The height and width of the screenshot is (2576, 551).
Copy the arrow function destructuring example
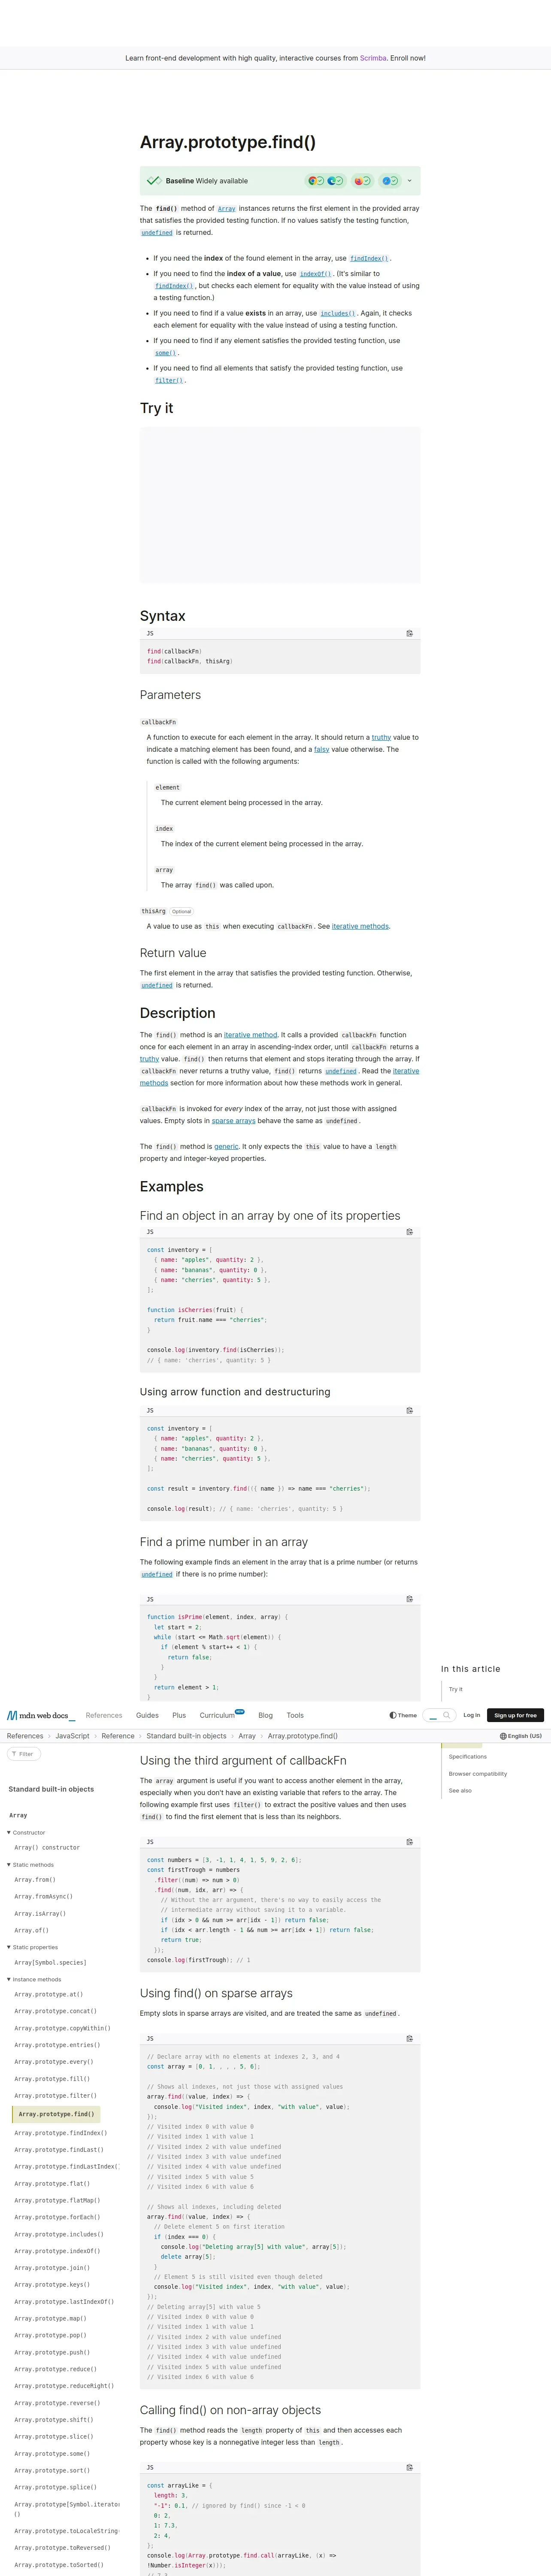410,1410
